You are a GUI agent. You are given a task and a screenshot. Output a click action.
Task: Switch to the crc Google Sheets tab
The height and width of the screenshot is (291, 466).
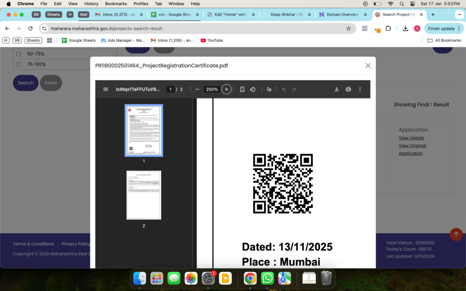[x=174, y=15]
